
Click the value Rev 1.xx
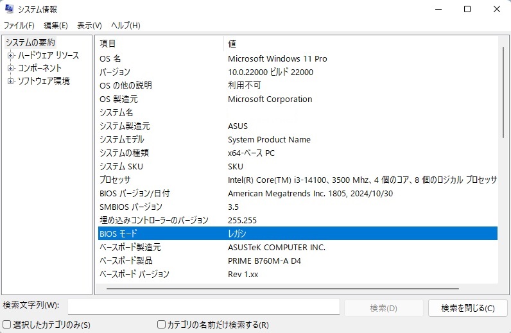coord(243,274)
